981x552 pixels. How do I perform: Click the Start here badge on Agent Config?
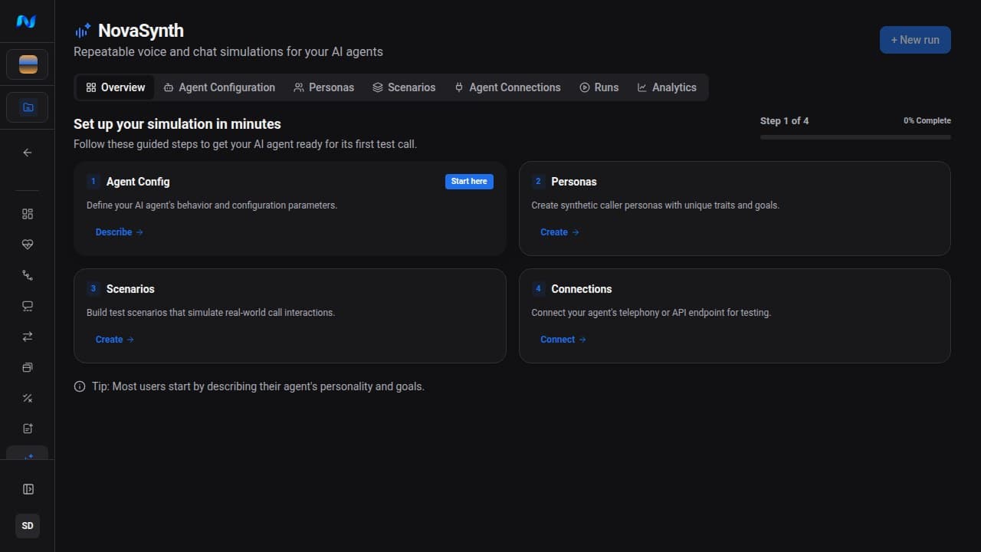point(469,182)
